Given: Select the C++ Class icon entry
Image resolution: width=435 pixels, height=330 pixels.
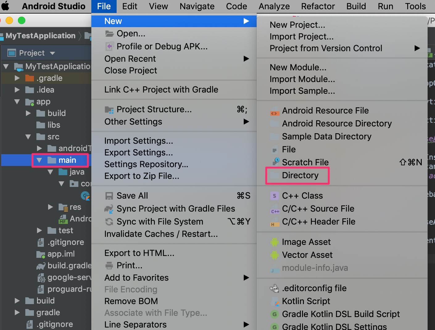Looking at the screenshot, I should click(x=274, y=196).
